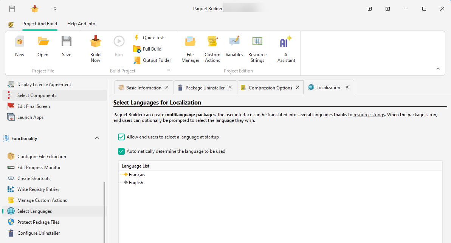Collapse the ribbon with the chevron
The height and width of the screenshot is (243, 451).
[x=438, y=69]
